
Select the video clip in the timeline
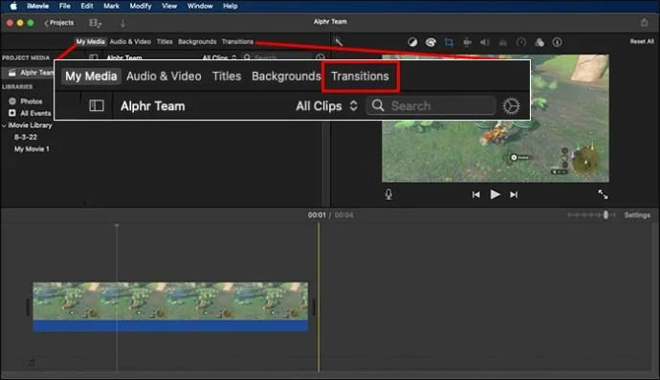click(x=170, y=301)
